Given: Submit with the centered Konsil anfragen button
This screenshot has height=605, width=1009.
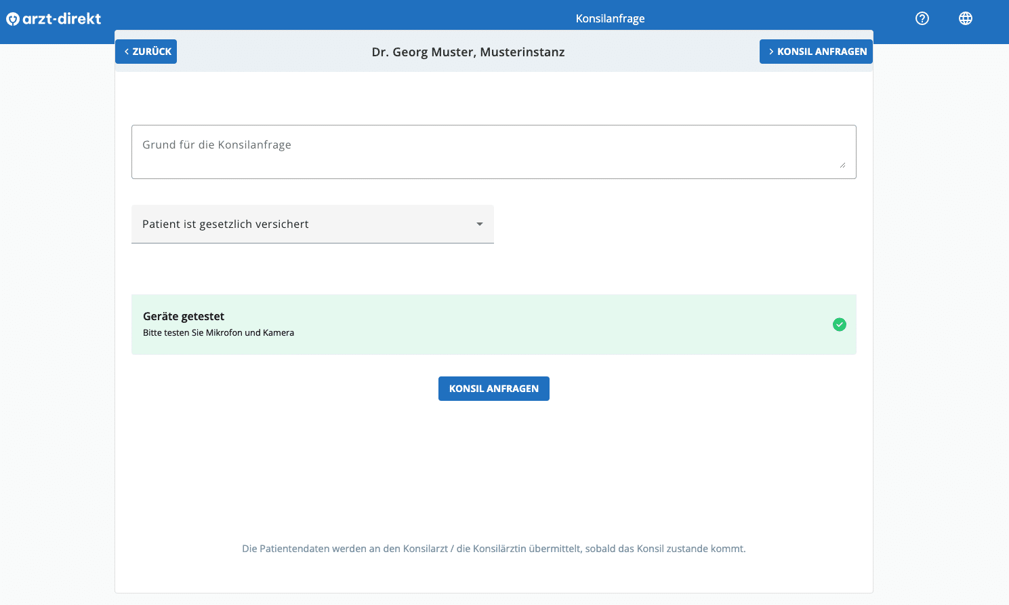Looking at the screenshot, I should point(494,389).
